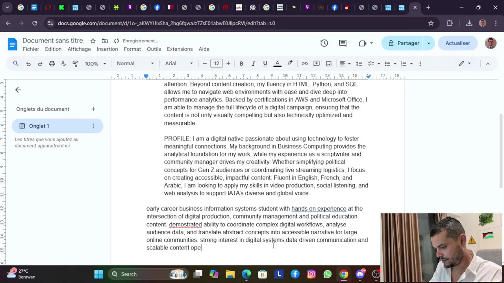Redo the last undone edit
The height and width of the screenshot is (283, 504).
[40, 63]
